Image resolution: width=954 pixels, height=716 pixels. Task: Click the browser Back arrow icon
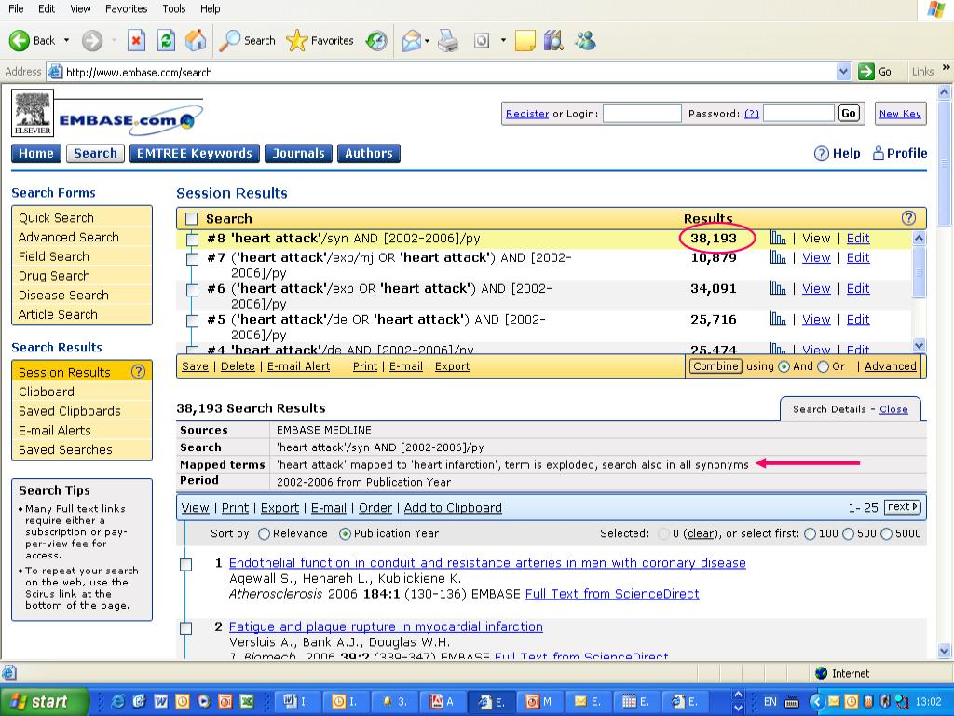point(19,41)
